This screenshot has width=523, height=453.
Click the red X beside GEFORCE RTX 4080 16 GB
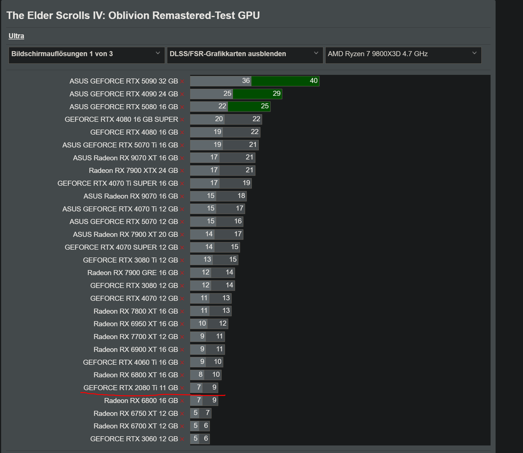[x=182, y=133]
